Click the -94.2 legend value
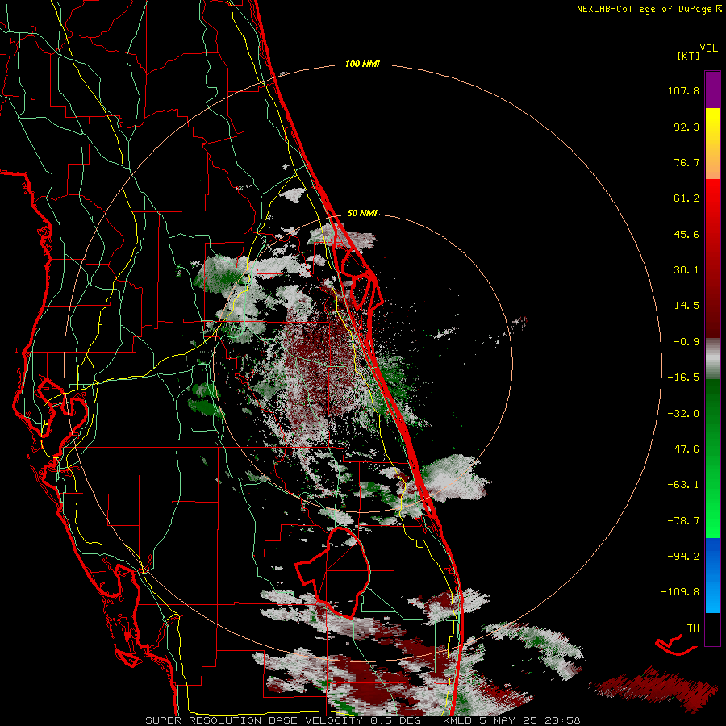Image resolution: width=726 pixels, height=726 pixels. [683, 557]
